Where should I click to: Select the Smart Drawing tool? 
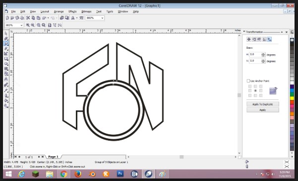pyautogui.click(x=6, y=54)
